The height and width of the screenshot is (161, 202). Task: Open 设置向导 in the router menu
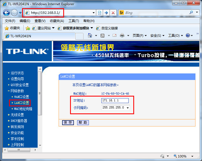[x=17, y=79]
